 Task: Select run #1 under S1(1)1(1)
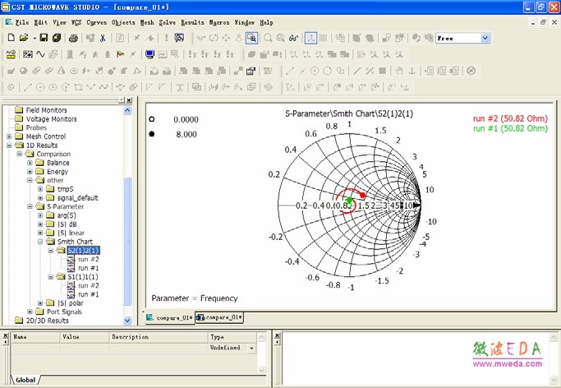pos(89,294)
